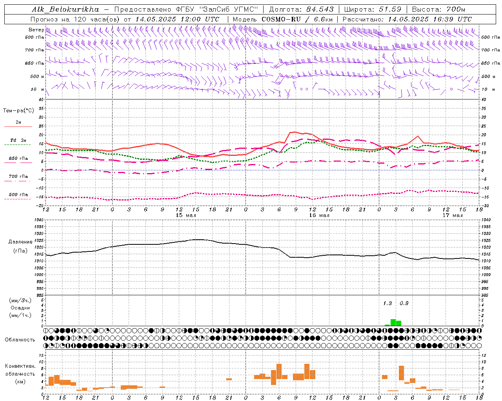Click the (км) unit label of convective cloudiness
Viewport: 502px width, 401px height.
click(x=20, y=381)
